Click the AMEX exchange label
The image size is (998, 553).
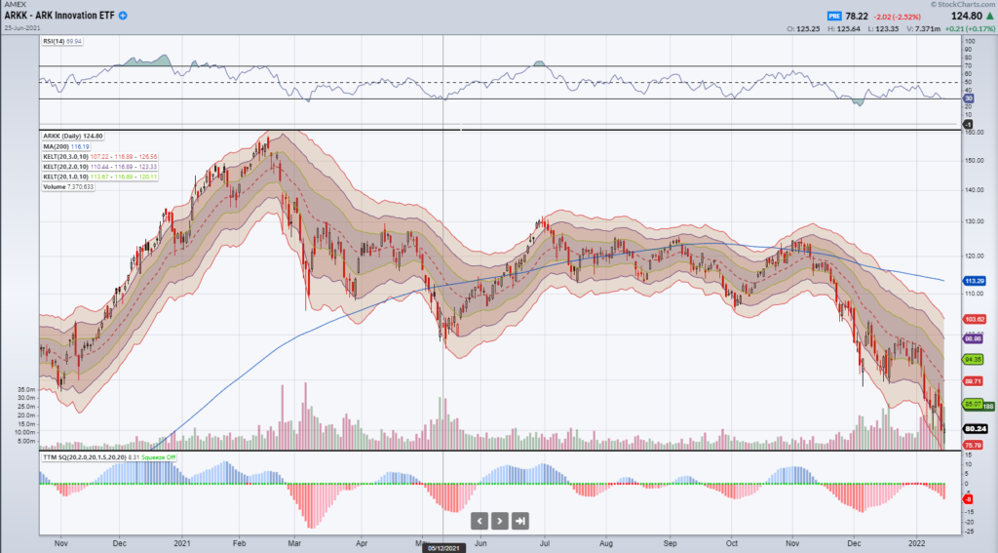pos(16,5)
